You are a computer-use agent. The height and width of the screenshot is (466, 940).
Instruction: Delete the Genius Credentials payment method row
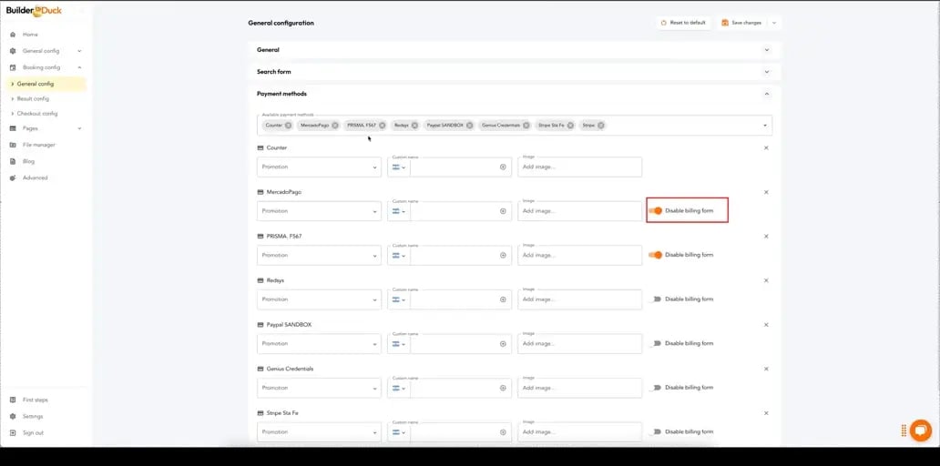click(766, 369)
